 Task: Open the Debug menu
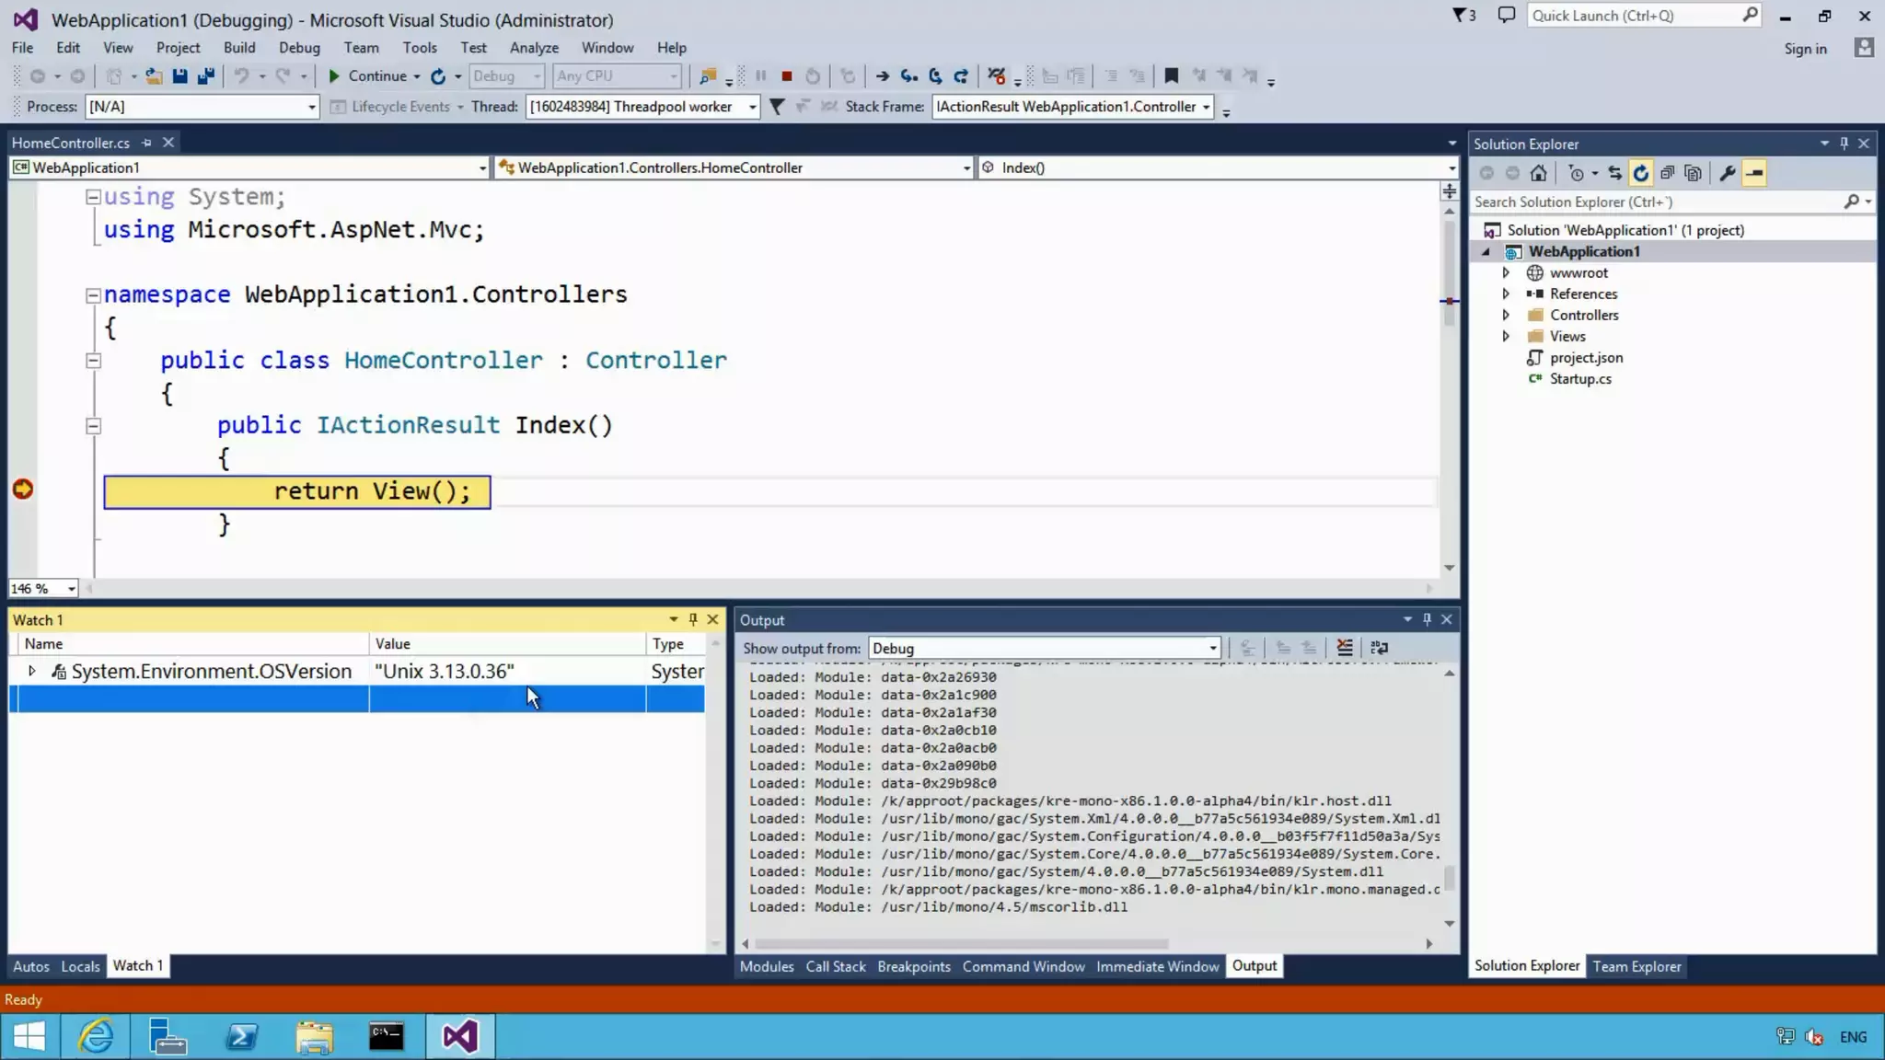[299, 48]
